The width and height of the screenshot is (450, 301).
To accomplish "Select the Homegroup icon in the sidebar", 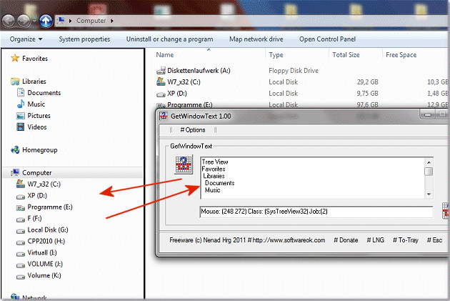I will [x=15, y=150].
